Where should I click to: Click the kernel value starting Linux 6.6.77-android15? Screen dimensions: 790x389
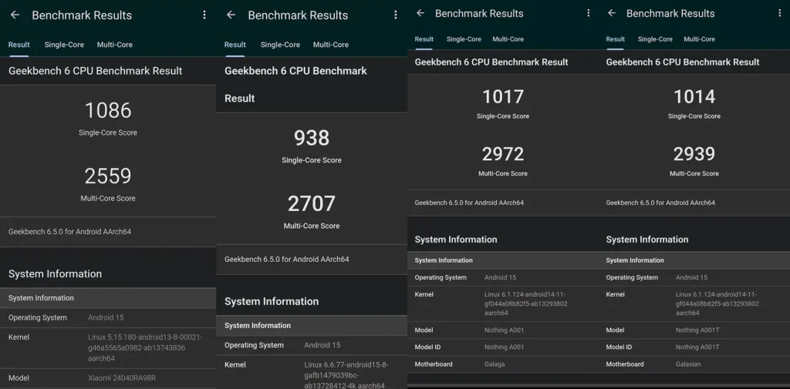(x=346, y=375)
